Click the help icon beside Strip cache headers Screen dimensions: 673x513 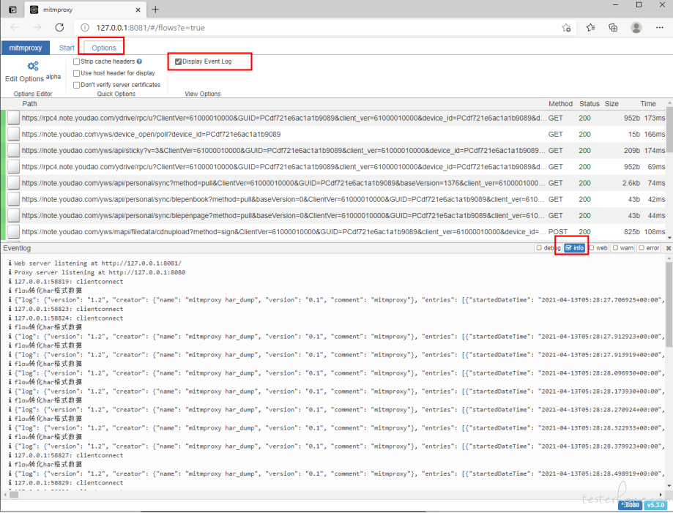139,61
